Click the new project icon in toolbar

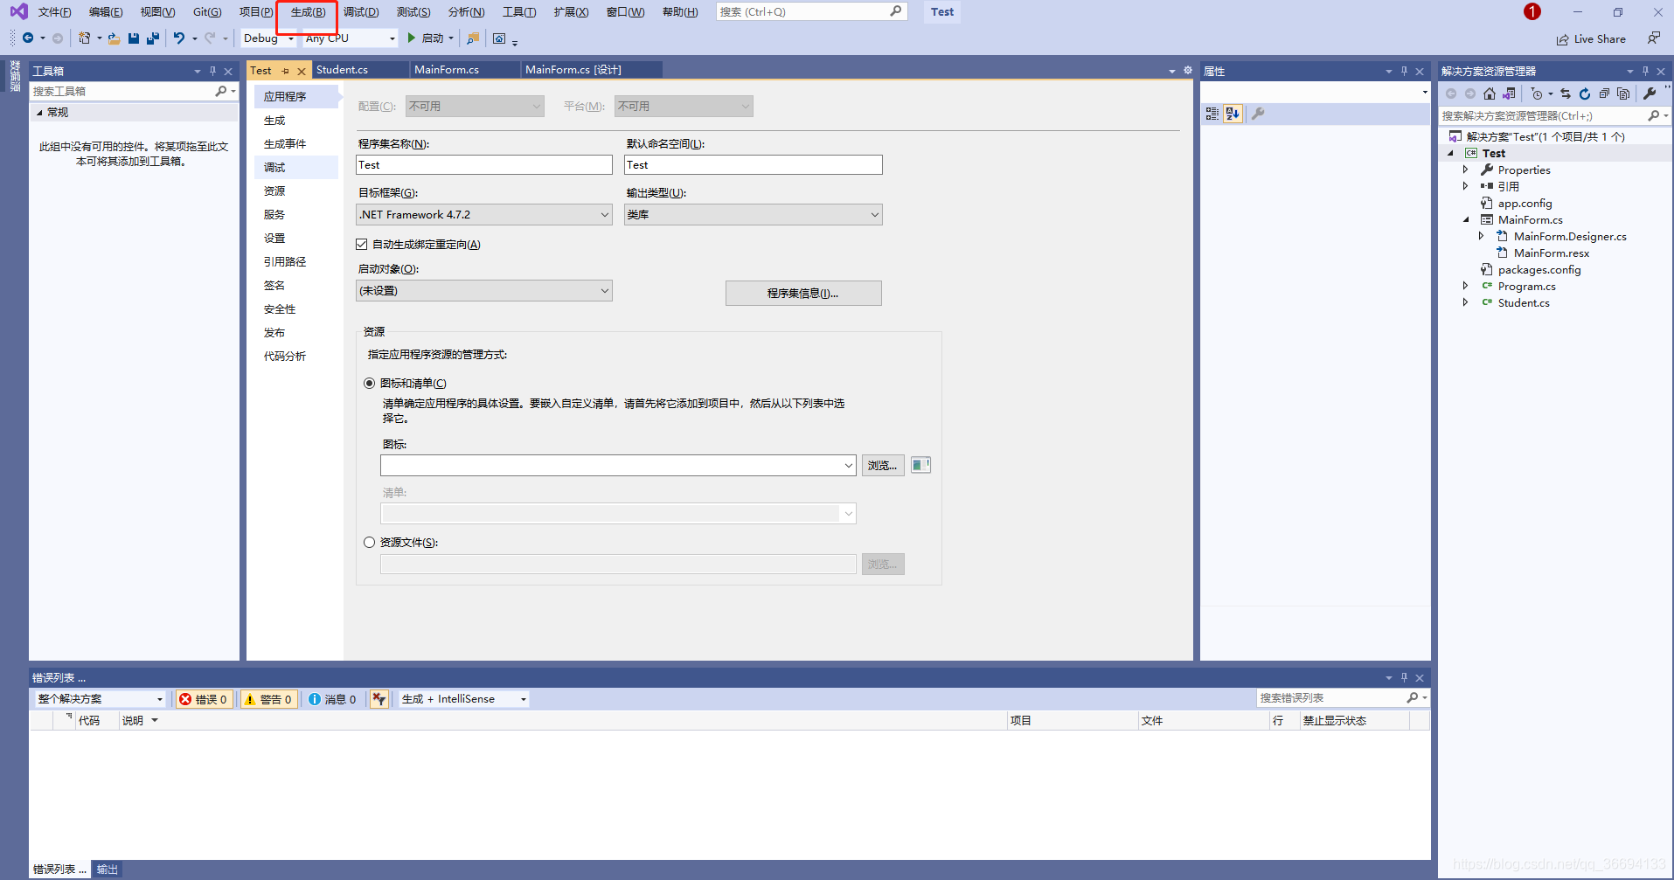[84, 38]
